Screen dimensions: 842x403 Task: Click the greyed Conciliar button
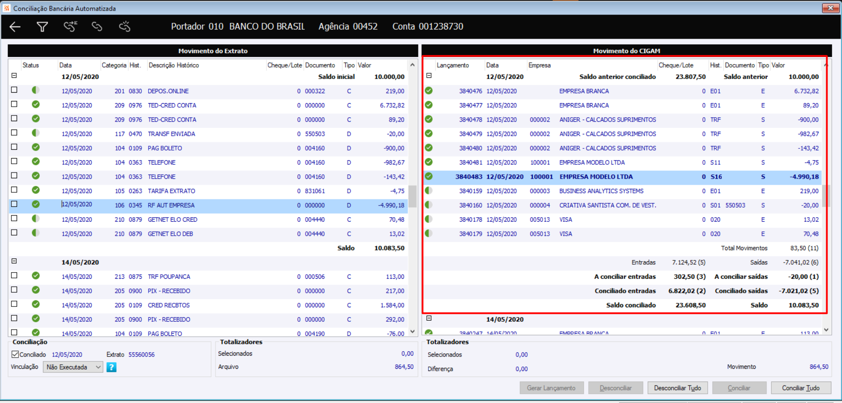(739, 388)
